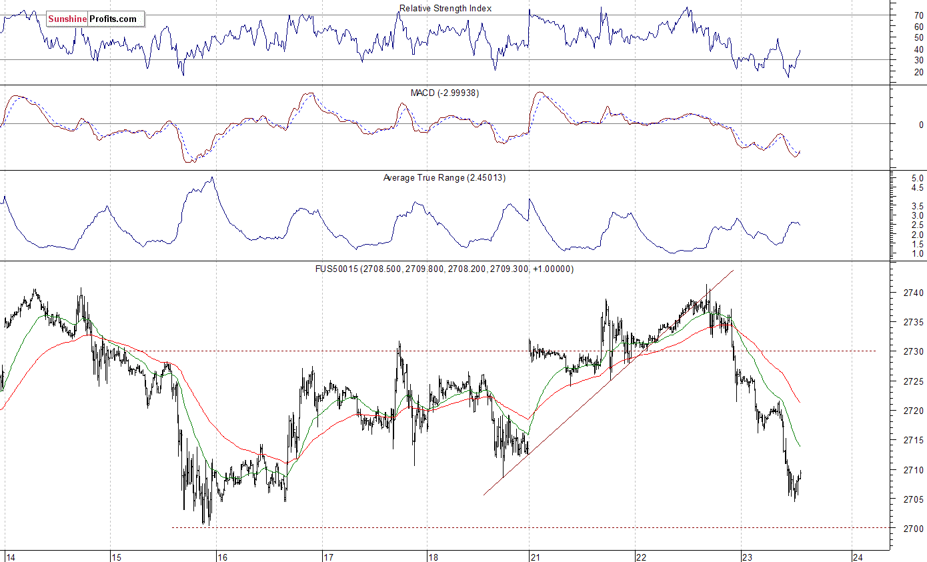Click the date label 16 on time axis

point(223,557)
